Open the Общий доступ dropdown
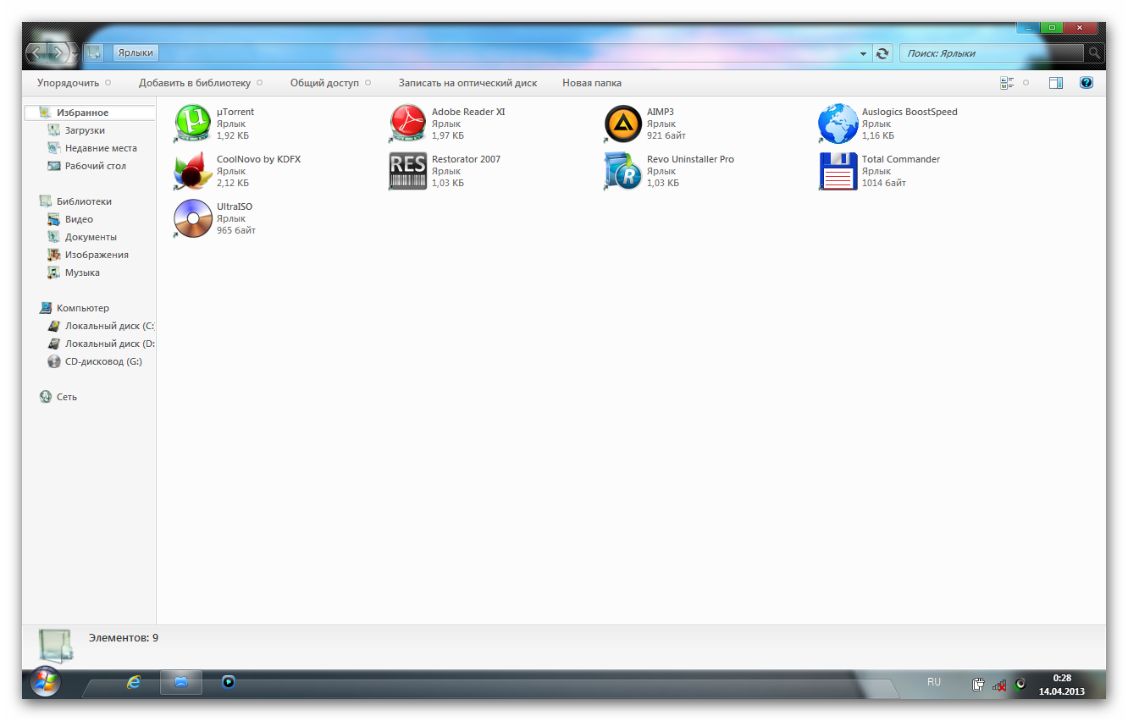This screenshot has height=721, width=1128. click(x=331, y=83)
